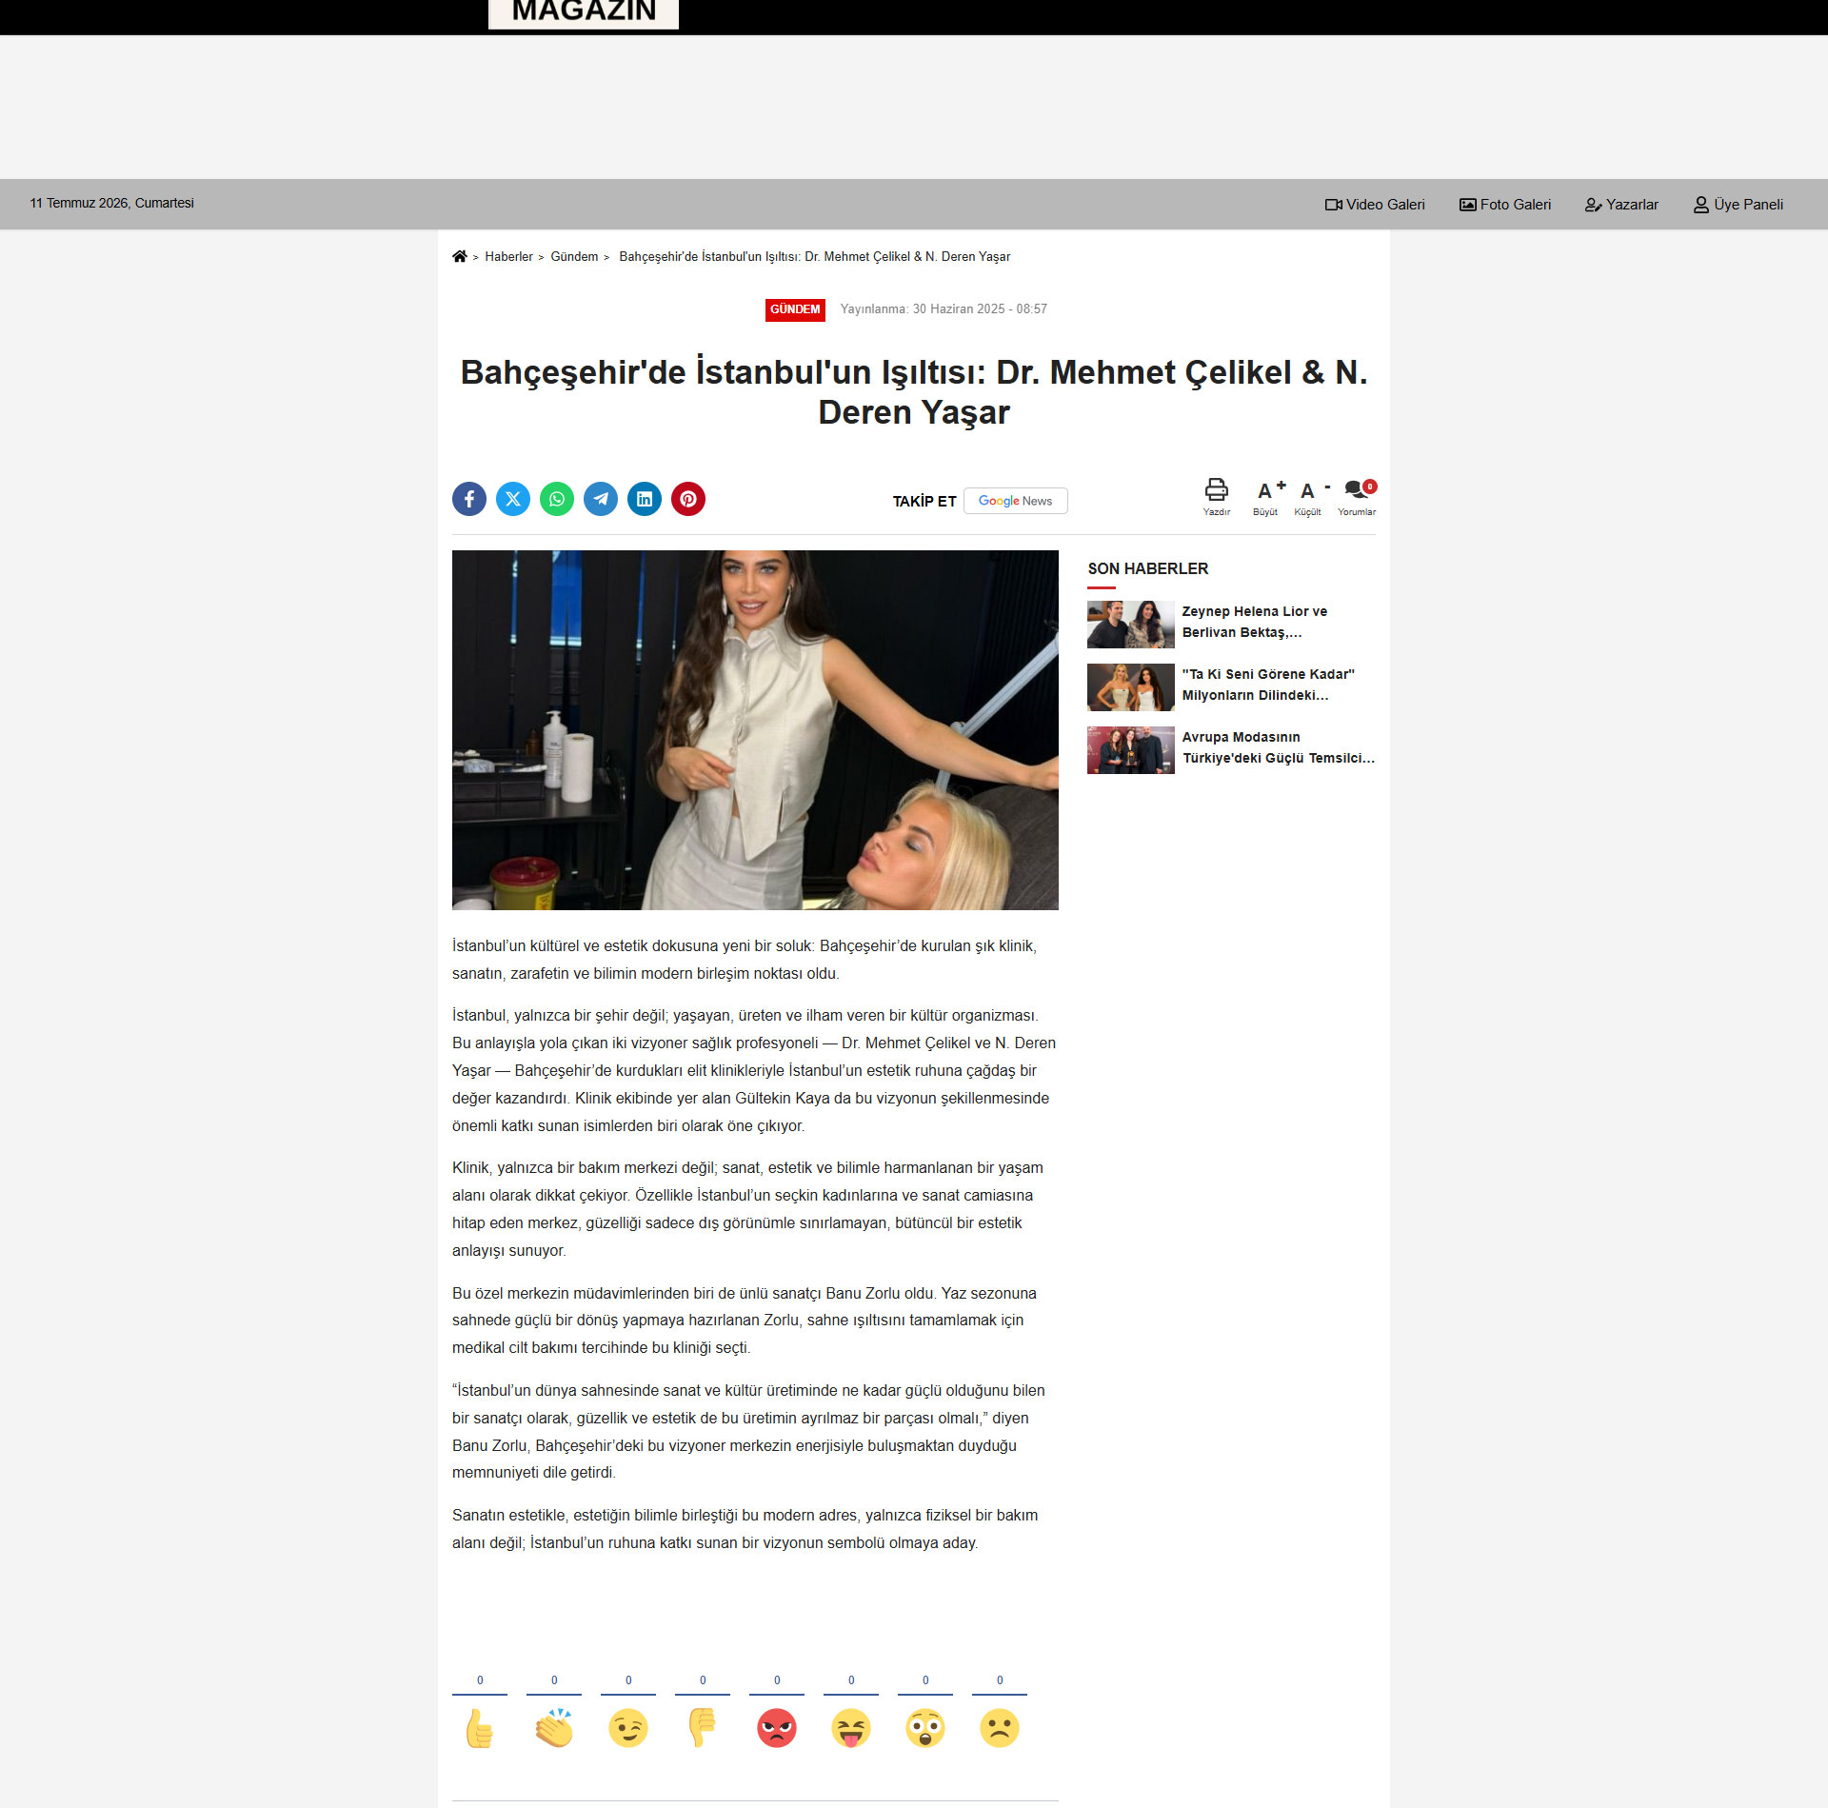Viewport: 1828px width, 1808px height.
Task: Share article on Facebook
Action: (x=468, y=499)
